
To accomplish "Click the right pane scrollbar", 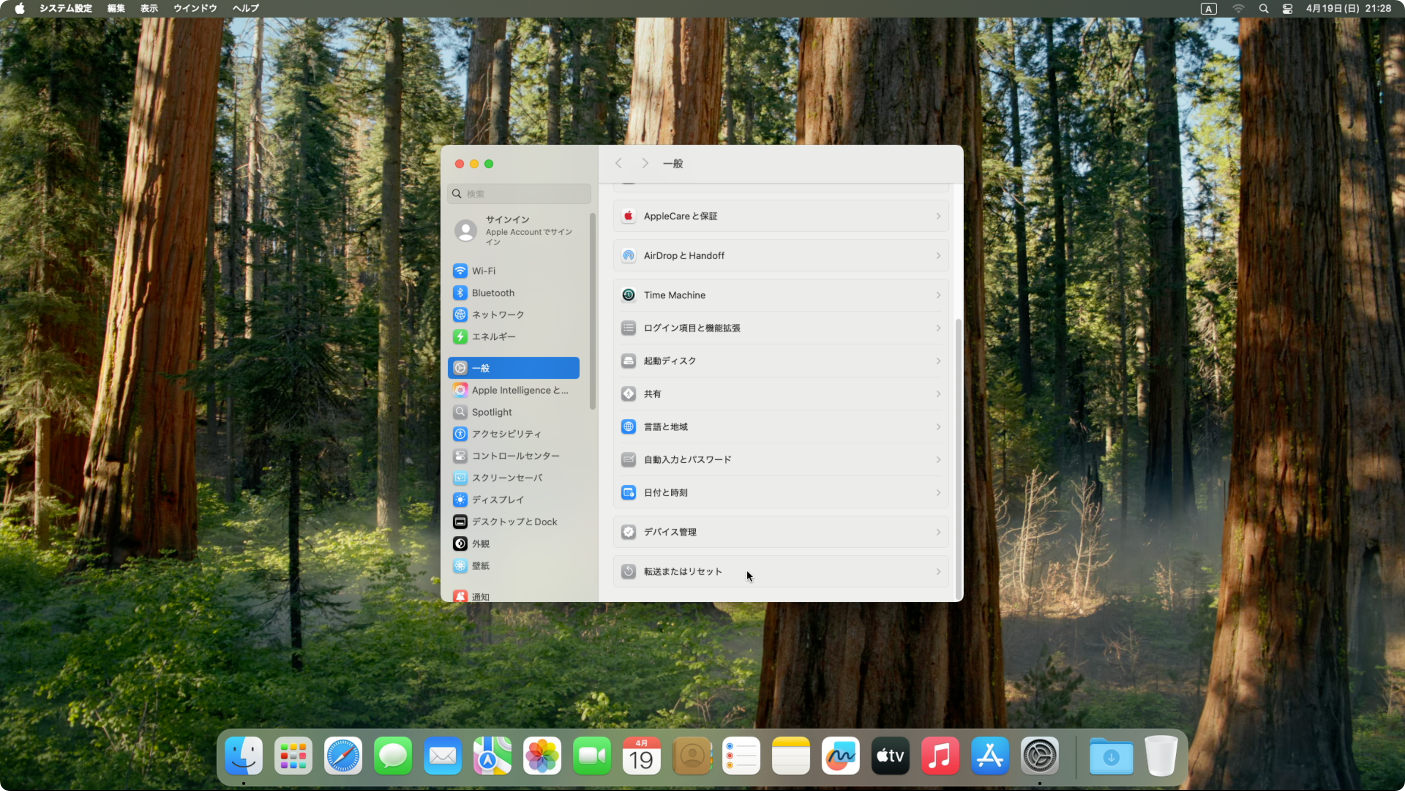I will (958, 459).
